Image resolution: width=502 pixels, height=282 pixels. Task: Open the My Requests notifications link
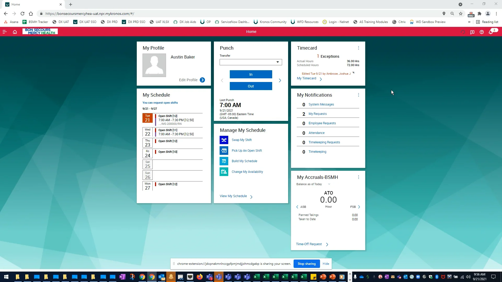tap(317, 114)
